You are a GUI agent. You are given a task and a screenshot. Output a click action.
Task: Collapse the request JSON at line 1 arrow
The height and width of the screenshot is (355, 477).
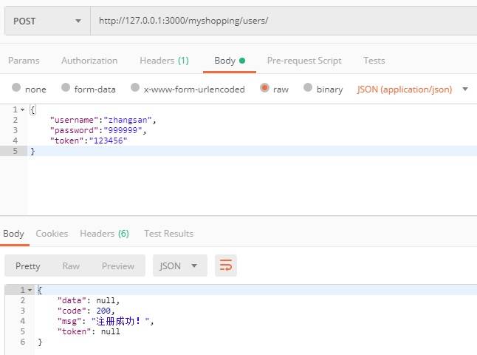tap(23, 109)
